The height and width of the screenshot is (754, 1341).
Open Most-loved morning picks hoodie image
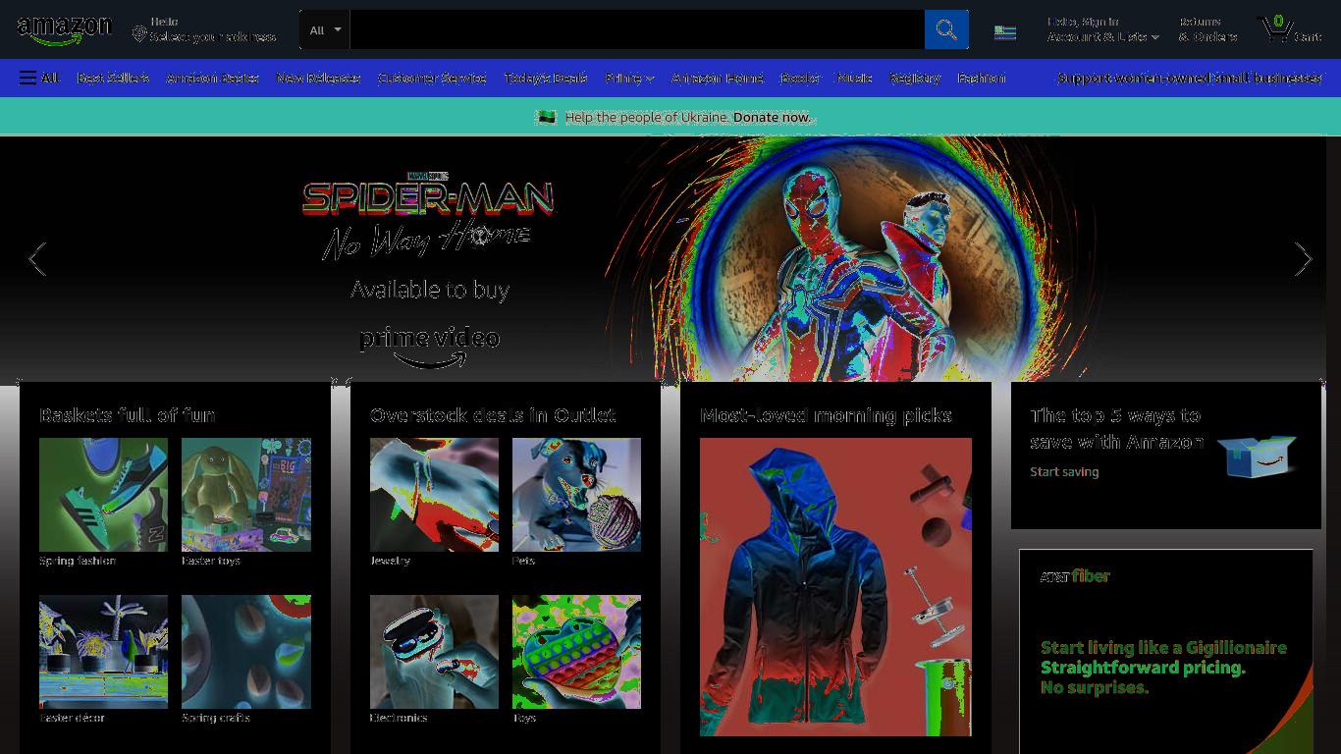(835, 587)
